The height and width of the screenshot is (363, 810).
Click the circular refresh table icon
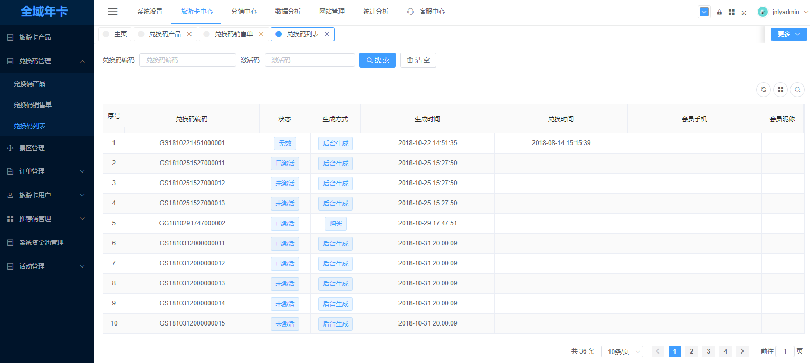764,90
